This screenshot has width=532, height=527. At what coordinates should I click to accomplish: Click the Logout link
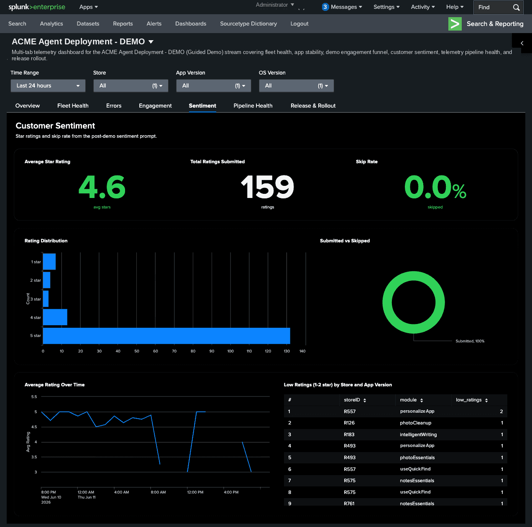(299, 24)
